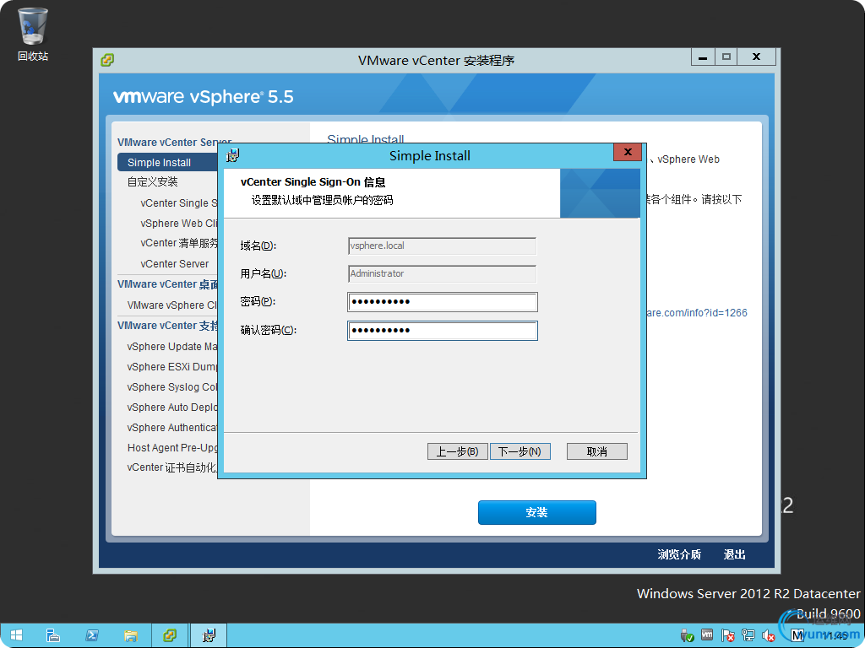Click the Simple Install dialog setup icon
The image size is (865, 648).
(233, 155)
